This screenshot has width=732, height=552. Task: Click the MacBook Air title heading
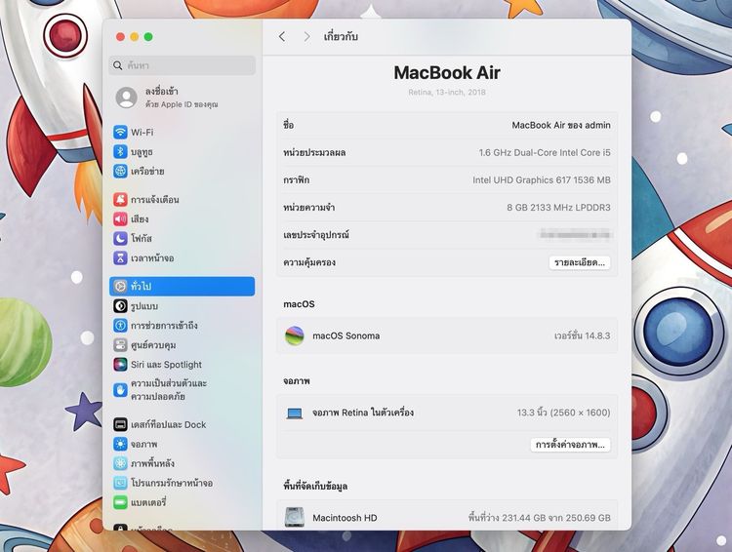(x=447, y=73)
